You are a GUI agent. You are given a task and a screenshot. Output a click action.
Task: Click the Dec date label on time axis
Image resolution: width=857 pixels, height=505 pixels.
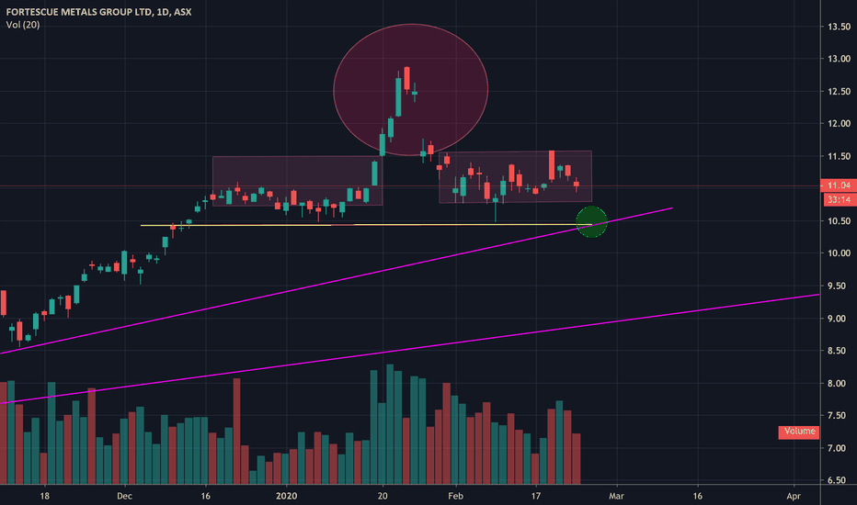(x=125, y=496)
